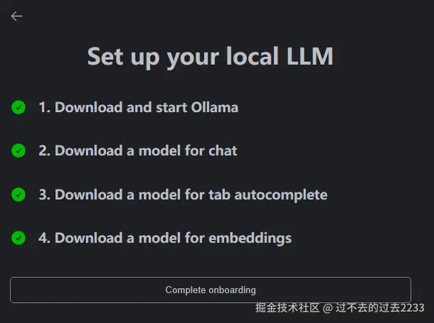Click the green checkmark for the tab autocomplete step

[18, 195]
